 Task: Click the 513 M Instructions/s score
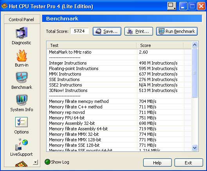coord(158,90)
